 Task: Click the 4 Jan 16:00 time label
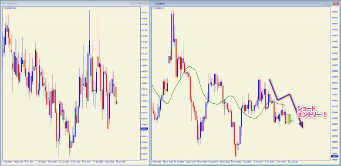[x=246, y=162]
